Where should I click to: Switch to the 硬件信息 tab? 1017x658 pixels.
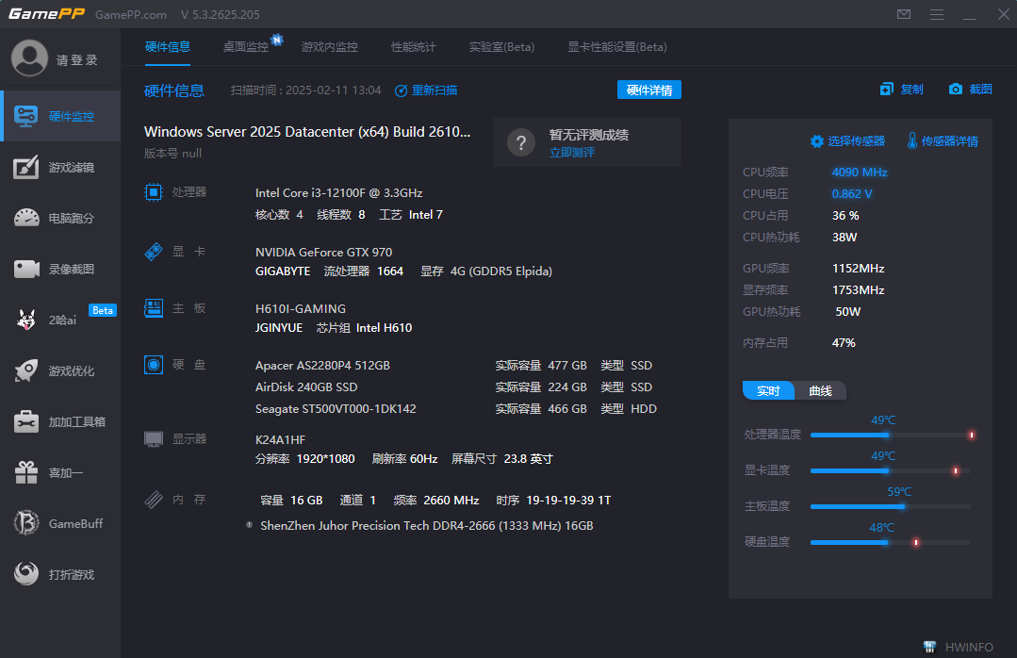168,47
